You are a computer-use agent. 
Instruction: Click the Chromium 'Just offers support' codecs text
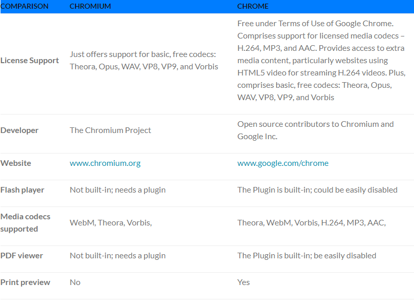[x=144, y=61]
